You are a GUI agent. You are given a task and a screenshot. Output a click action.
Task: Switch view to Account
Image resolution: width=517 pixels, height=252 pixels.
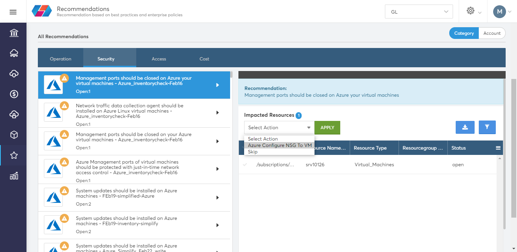point(492,33)
